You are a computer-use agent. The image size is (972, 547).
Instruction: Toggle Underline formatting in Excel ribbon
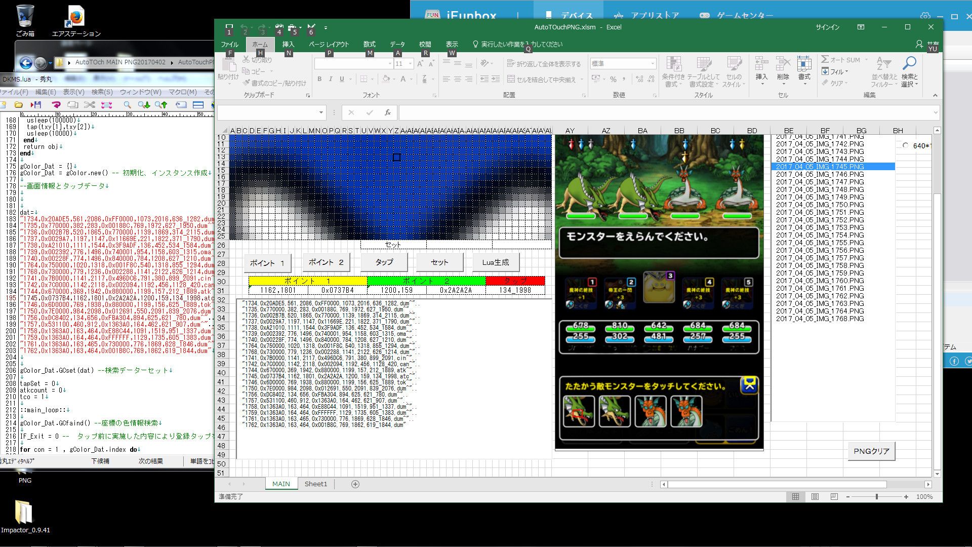(342, 79)
